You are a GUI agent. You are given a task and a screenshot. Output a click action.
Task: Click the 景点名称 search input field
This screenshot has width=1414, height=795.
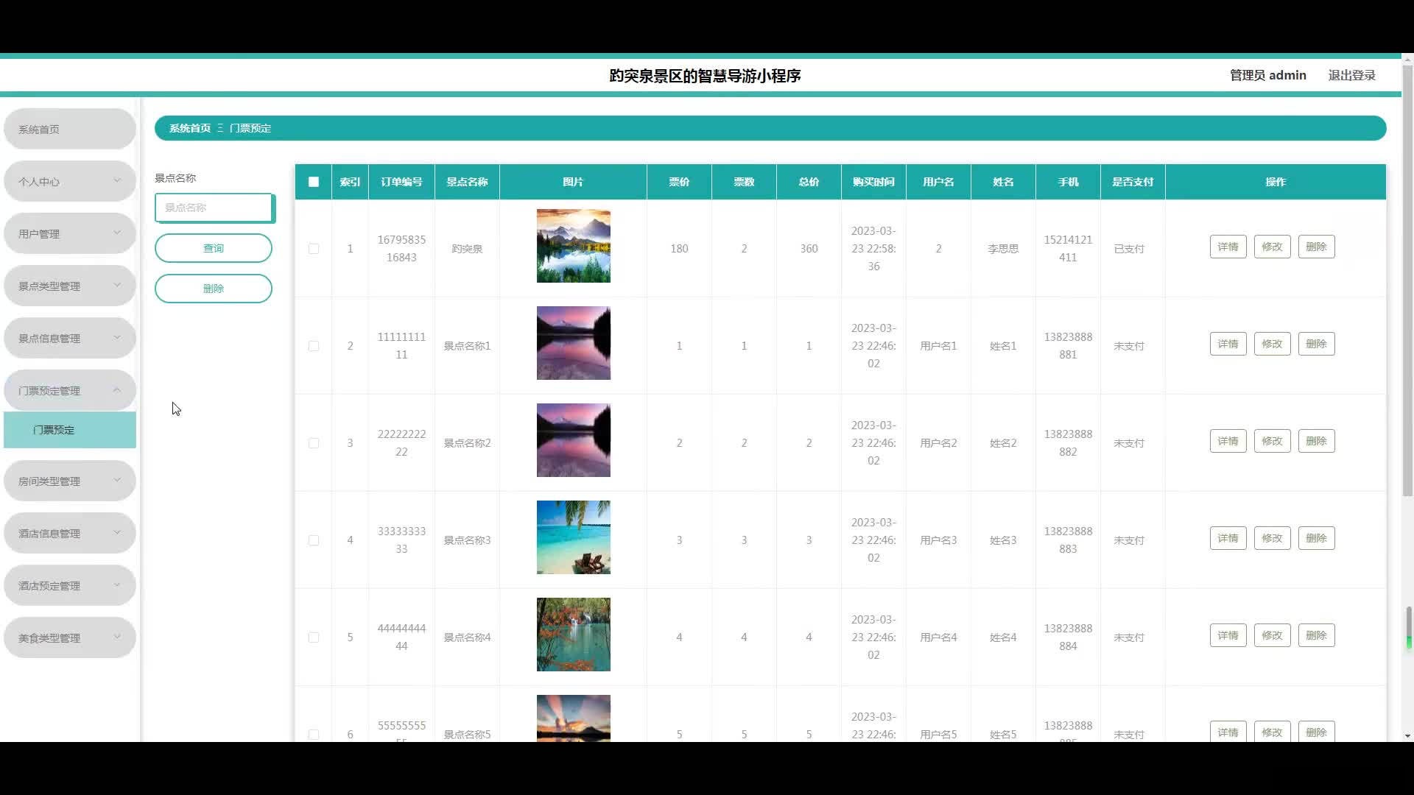213,208
